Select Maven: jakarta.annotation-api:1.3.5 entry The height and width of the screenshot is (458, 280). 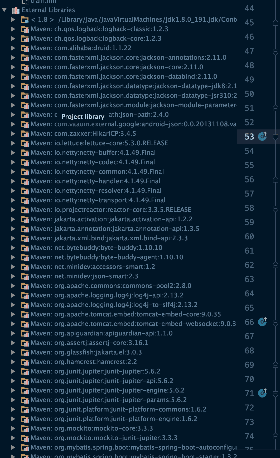pyautogui.click(x=115, y=229)
